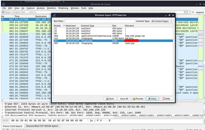
Task: Click the Save All button
Action: [x=124, y=99]
